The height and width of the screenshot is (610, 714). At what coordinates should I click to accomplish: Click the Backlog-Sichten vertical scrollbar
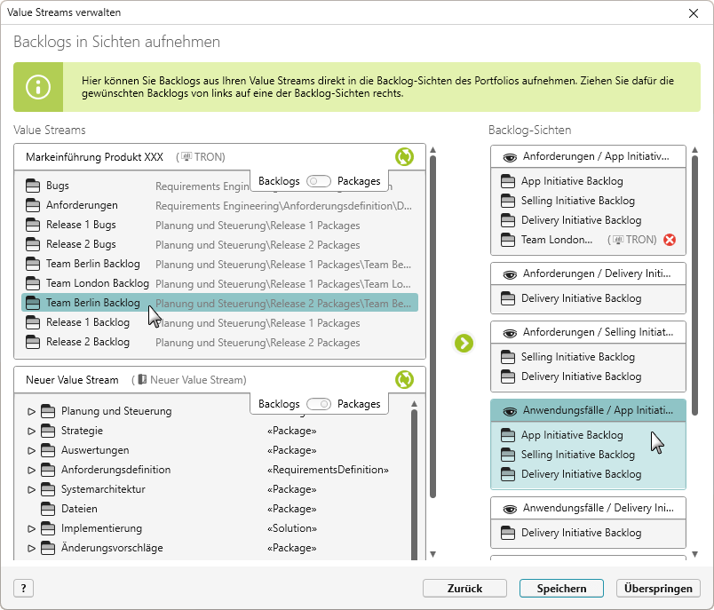pos(694,285)
